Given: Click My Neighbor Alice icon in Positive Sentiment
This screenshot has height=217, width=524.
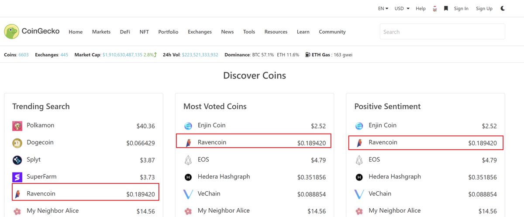Looking at the screenshot, I should pos(359,211).
